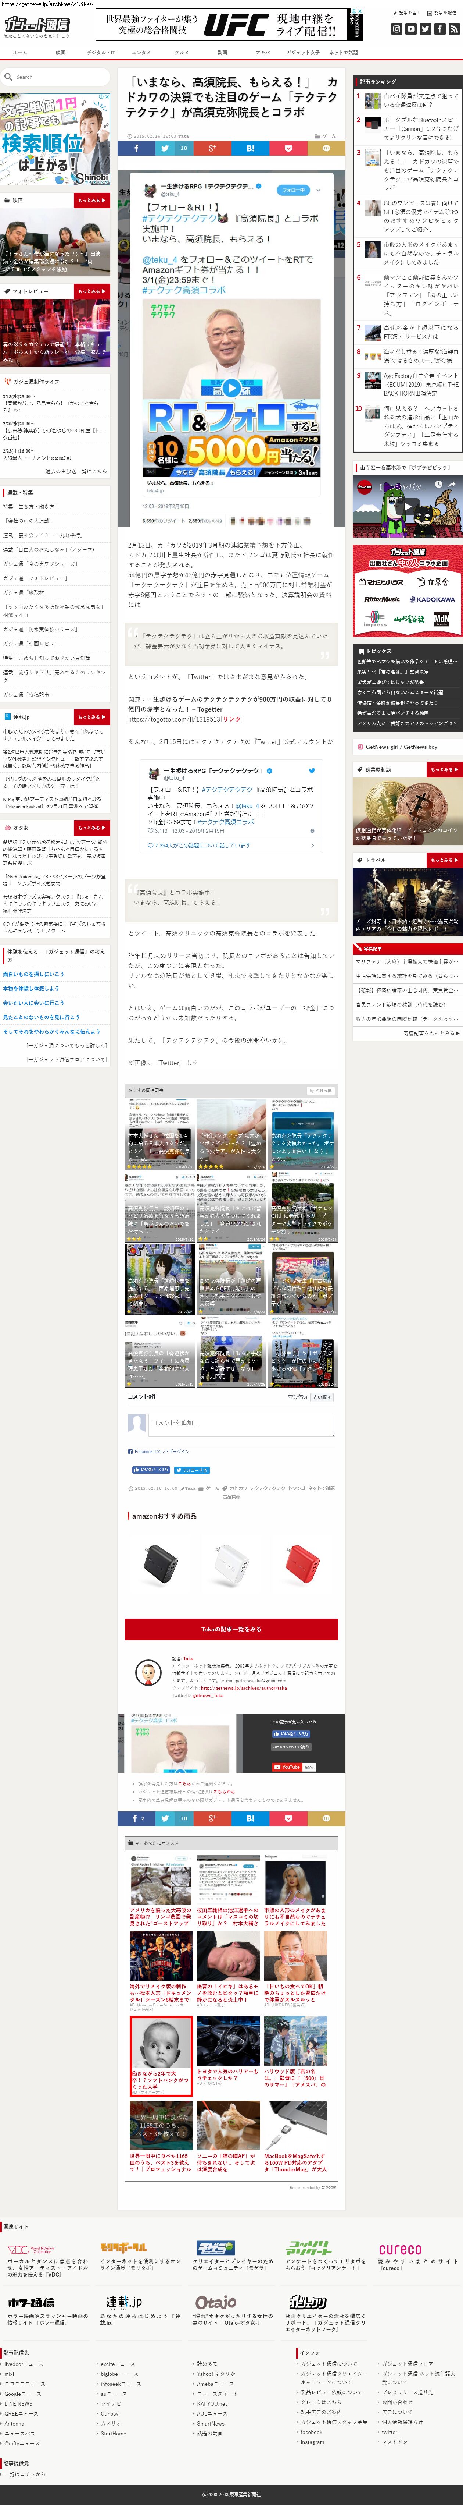Share article on Facebook from top bar

pos(136,149)
